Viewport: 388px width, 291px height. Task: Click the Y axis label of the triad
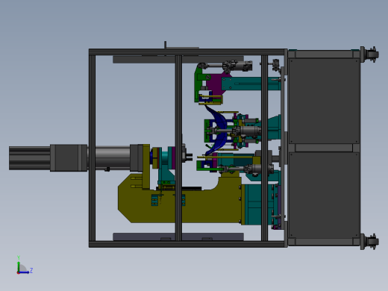tap(19, 257)
